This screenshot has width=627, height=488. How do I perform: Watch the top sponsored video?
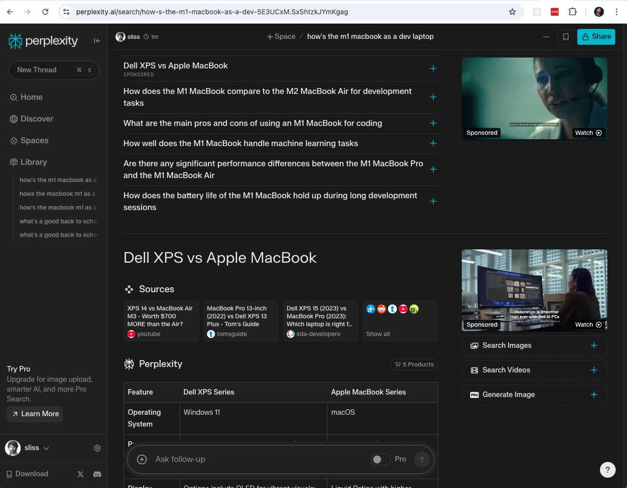[589, 133]
